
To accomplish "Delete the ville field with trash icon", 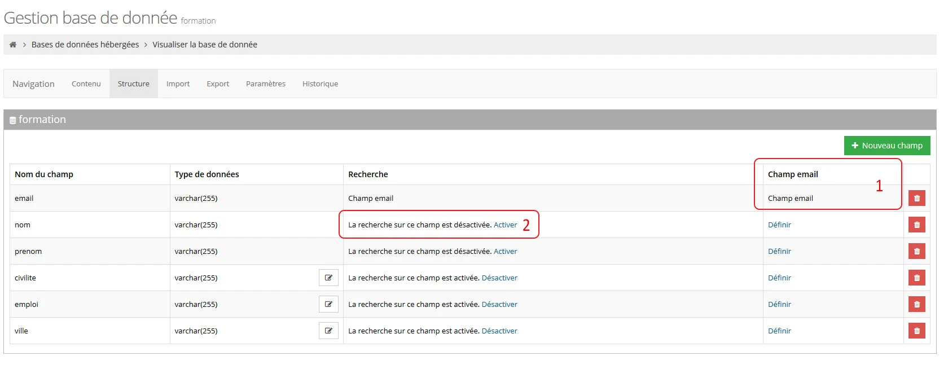I will tap(916, 331).
